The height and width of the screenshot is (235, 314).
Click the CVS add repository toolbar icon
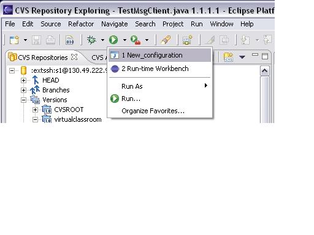(188, 40)
